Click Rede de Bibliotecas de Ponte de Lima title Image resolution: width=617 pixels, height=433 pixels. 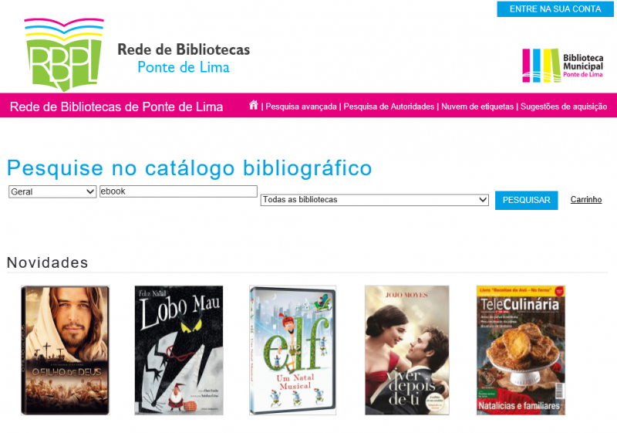tap(116, 107)
